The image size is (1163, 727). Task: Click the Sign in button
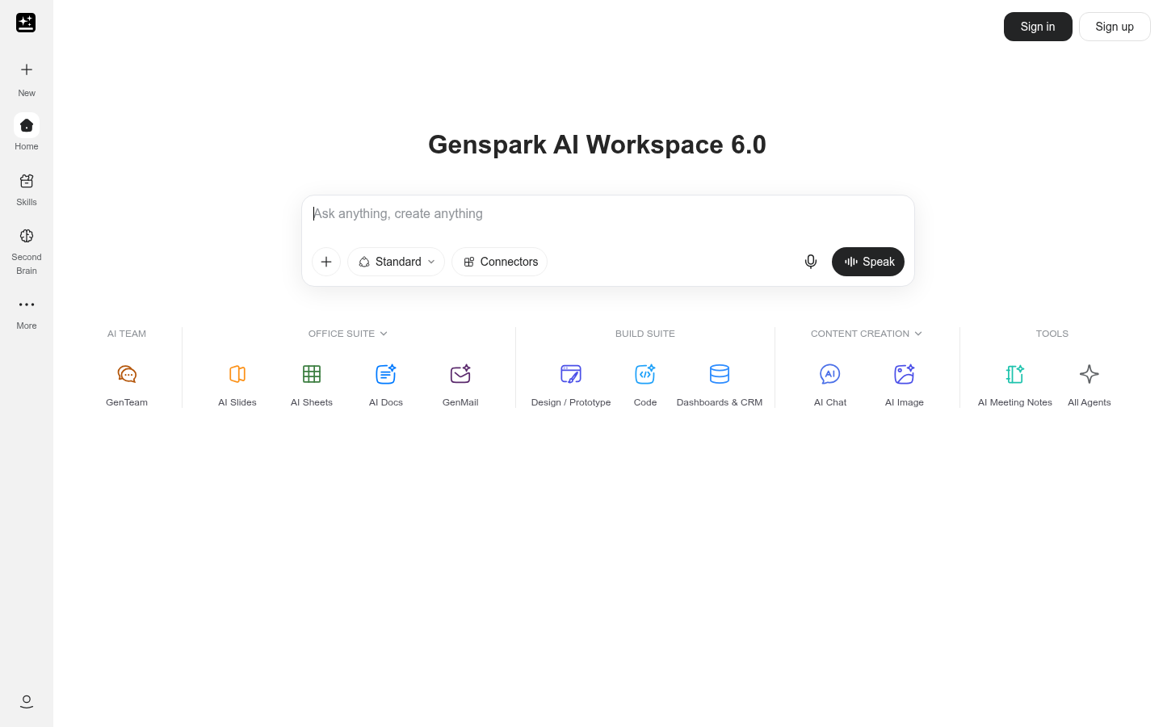(1038, 27)
